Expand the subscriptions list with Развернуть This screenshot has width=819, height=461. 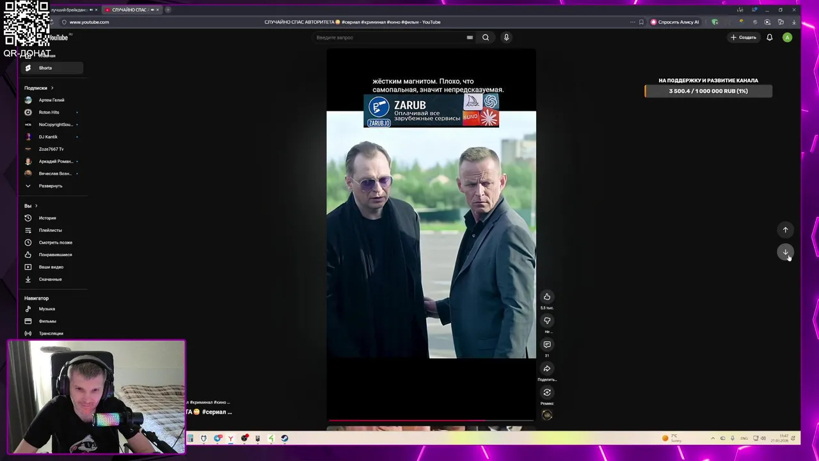(51, 186)
